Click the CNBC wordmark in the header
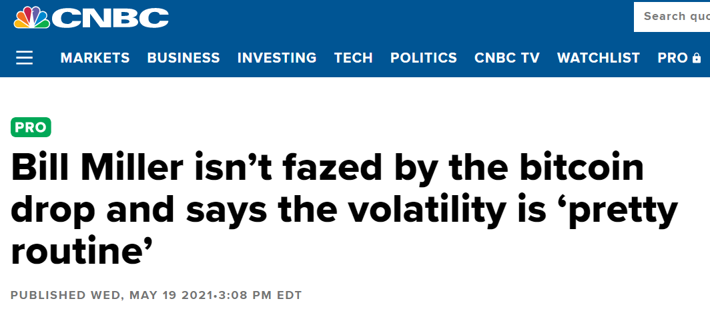 click(x=110, y=19)
